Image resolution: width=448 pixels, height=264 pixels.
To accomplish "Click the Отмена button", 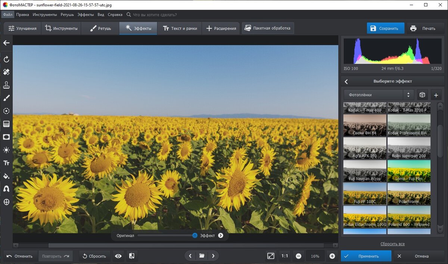I will point(418,256).
